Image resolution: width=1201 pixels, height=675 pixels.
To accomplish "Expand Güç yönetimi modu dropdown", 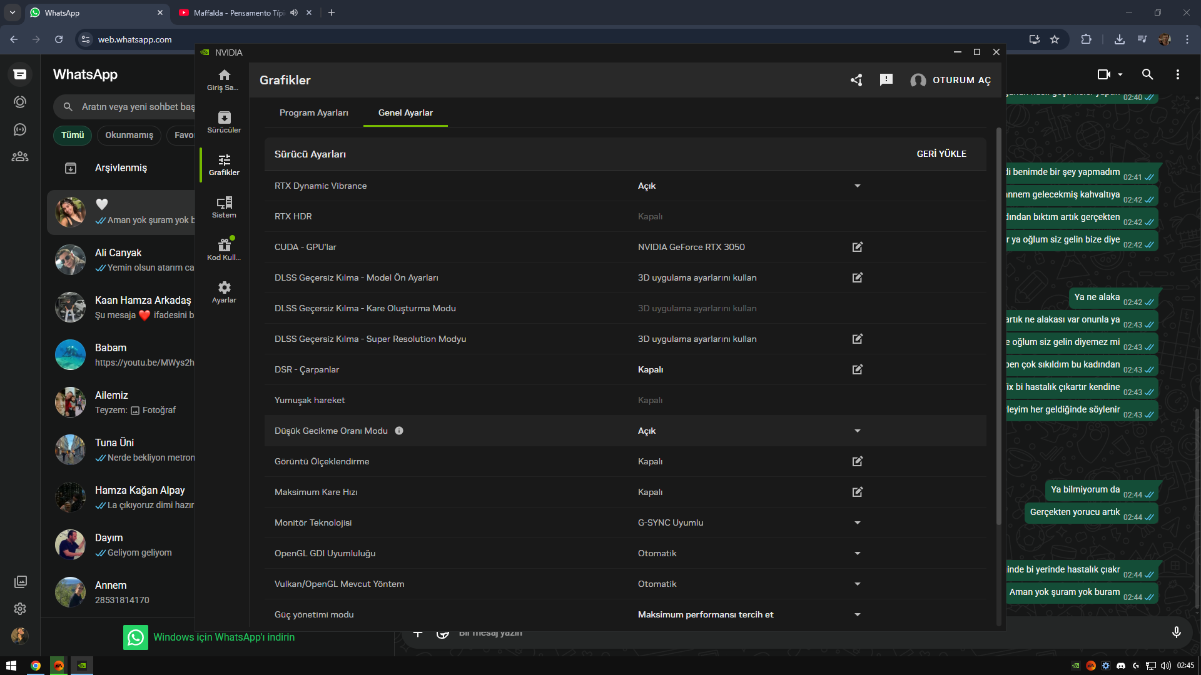I will tap(858, 614).
